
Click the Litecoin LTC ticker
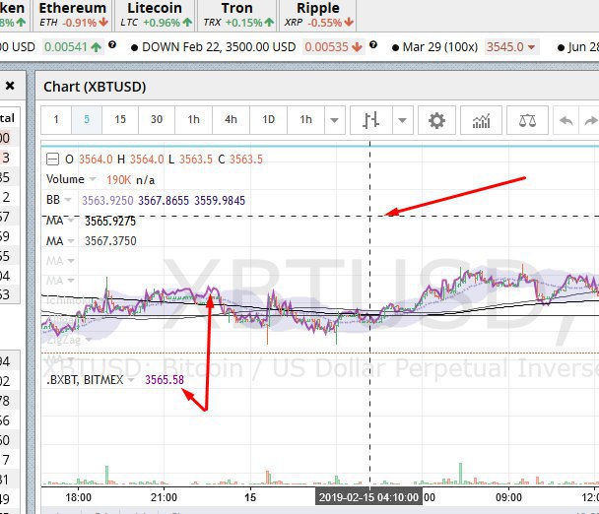[156, 16]
